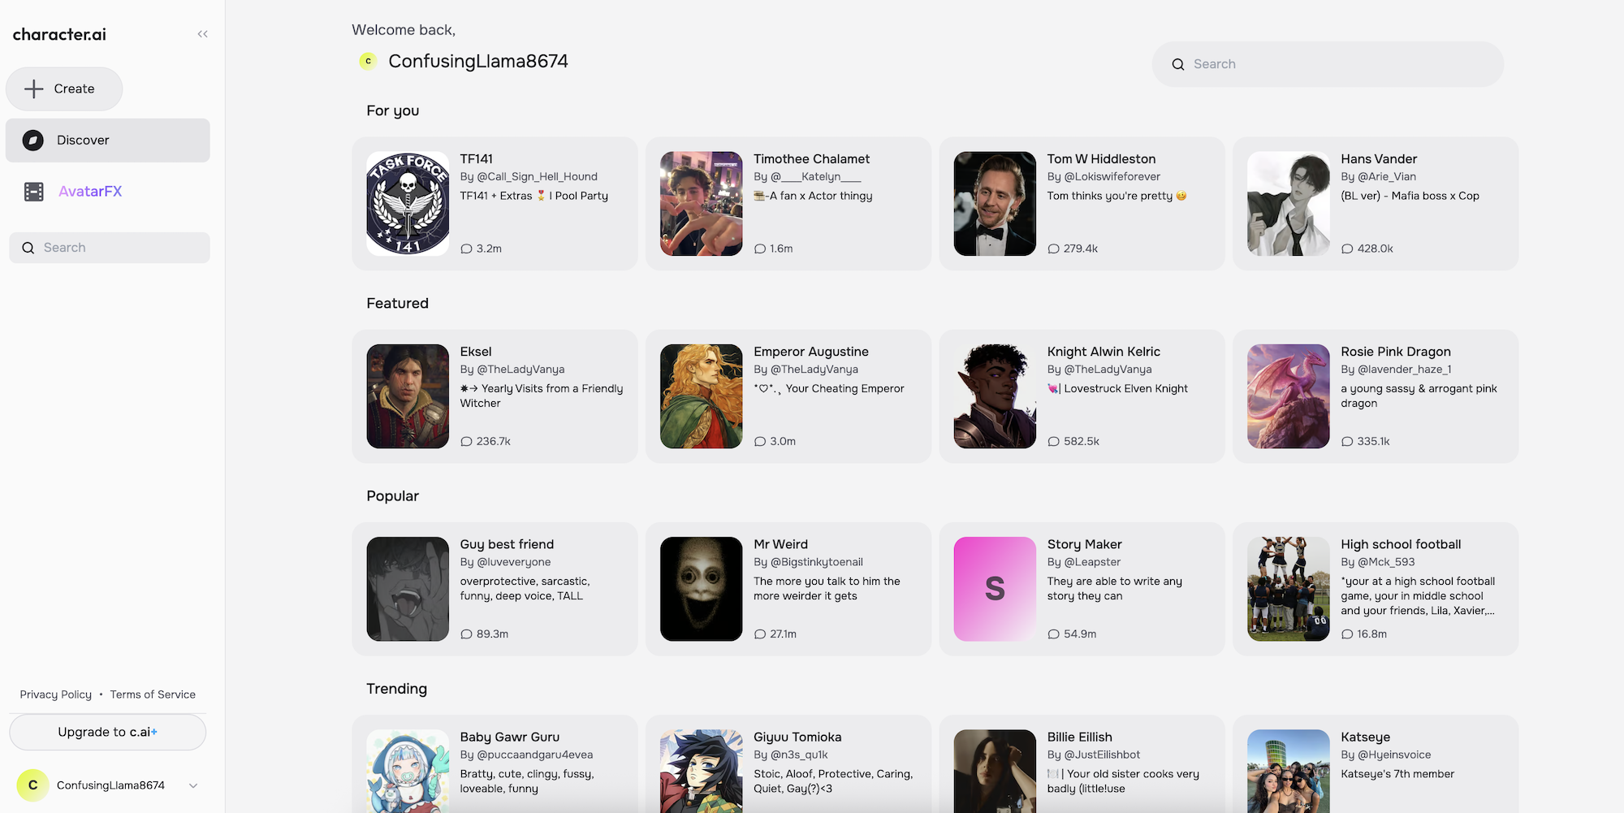Select the AvatarFX menu item
Image resolution: width=1624 pixels, height=813 pixels.
(108, 192)
